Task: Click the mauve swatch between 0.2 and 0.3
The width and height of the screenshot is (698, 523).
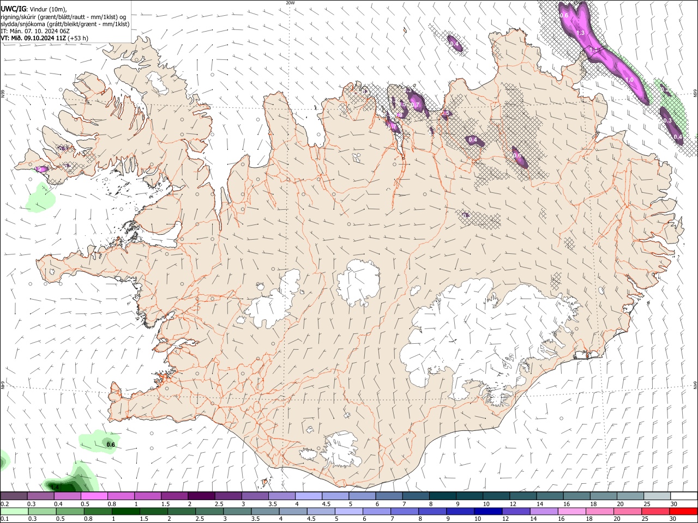Action: click(x=14, y=496)
